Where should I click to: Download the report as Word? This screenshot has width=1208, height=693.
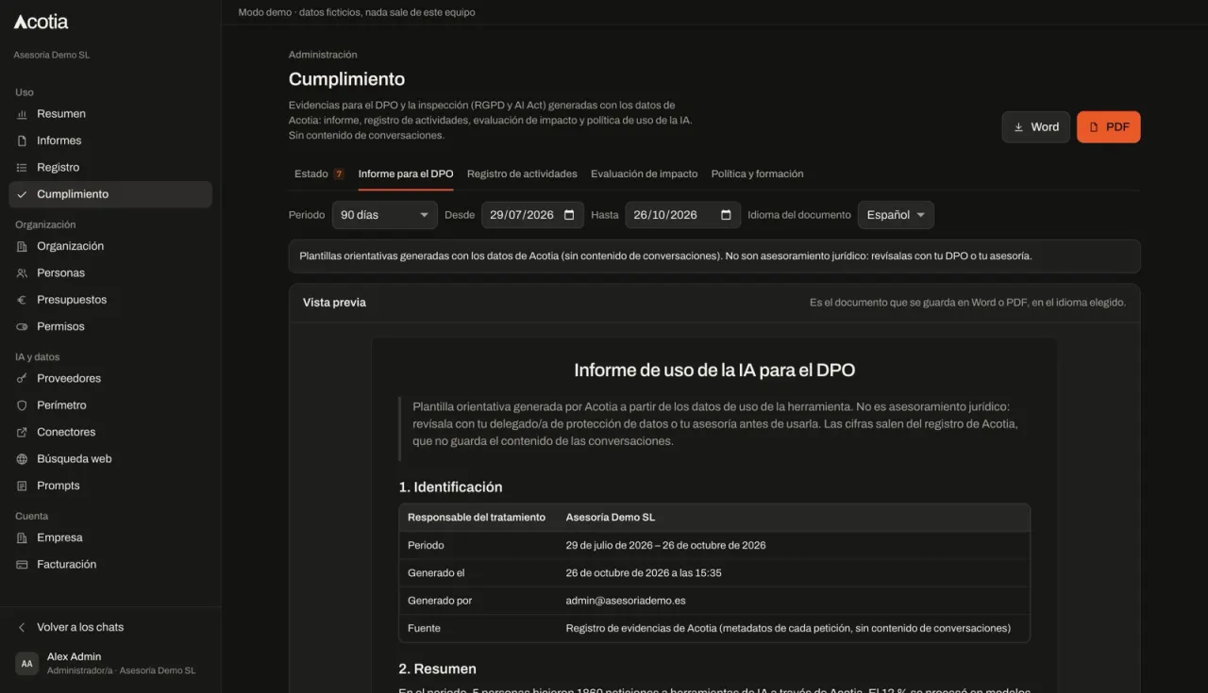point(1036,127)
